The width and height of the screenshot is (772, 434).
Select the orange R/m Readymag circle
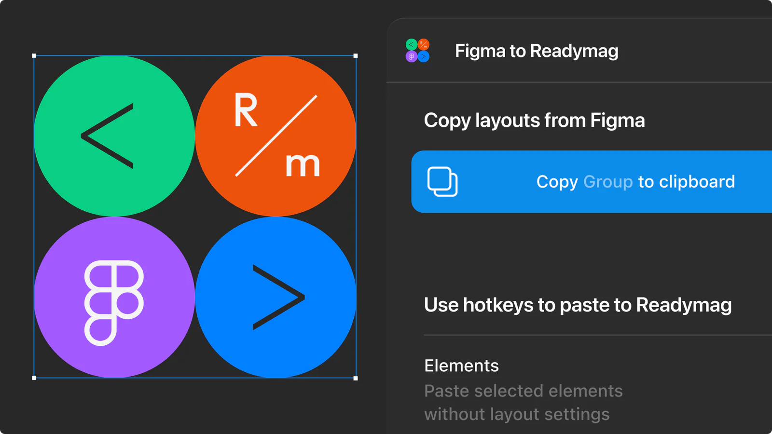[x=276, y=136]
